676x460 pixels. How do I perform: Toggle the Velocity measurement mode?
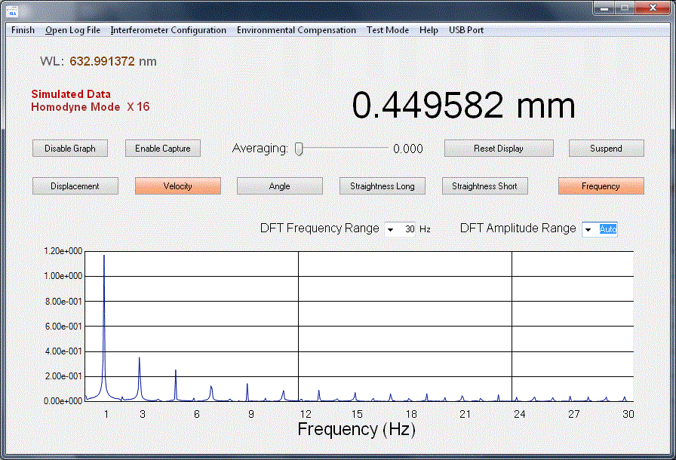(x=177, y=186)
